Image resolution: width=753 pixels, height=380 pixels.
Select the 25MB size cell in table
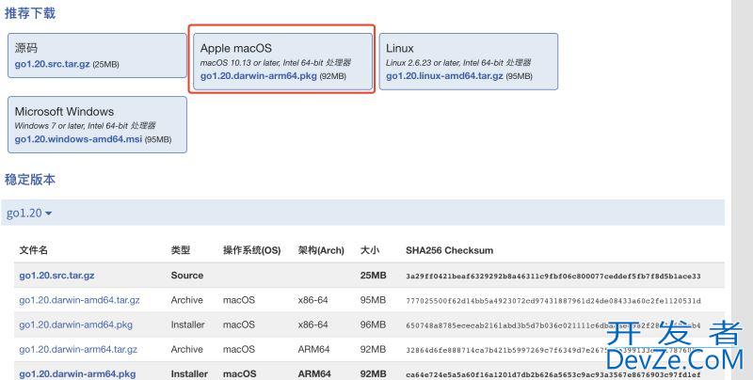tap(373, 276)
